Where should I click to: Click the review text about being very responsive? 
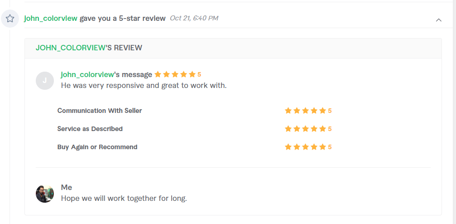click(x=144, y=86)
